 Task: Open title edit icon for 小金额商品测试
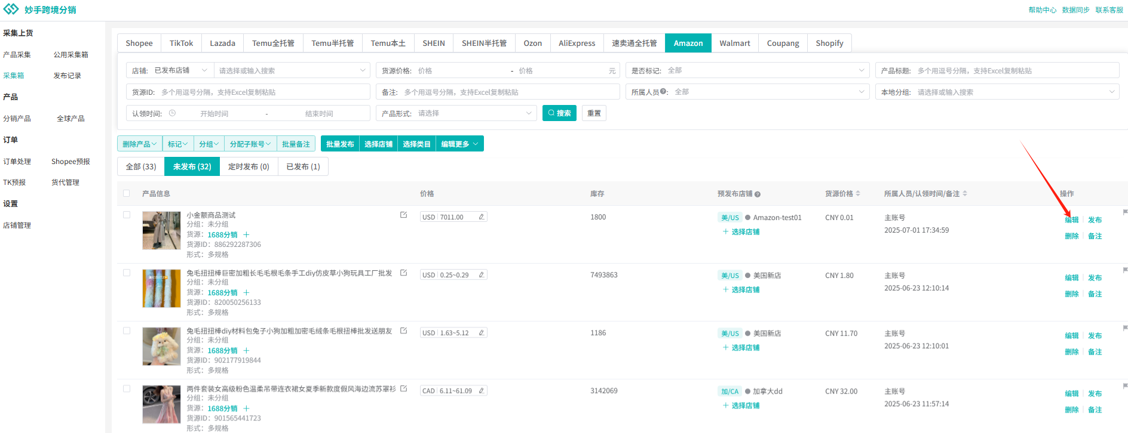pos(404,215)
